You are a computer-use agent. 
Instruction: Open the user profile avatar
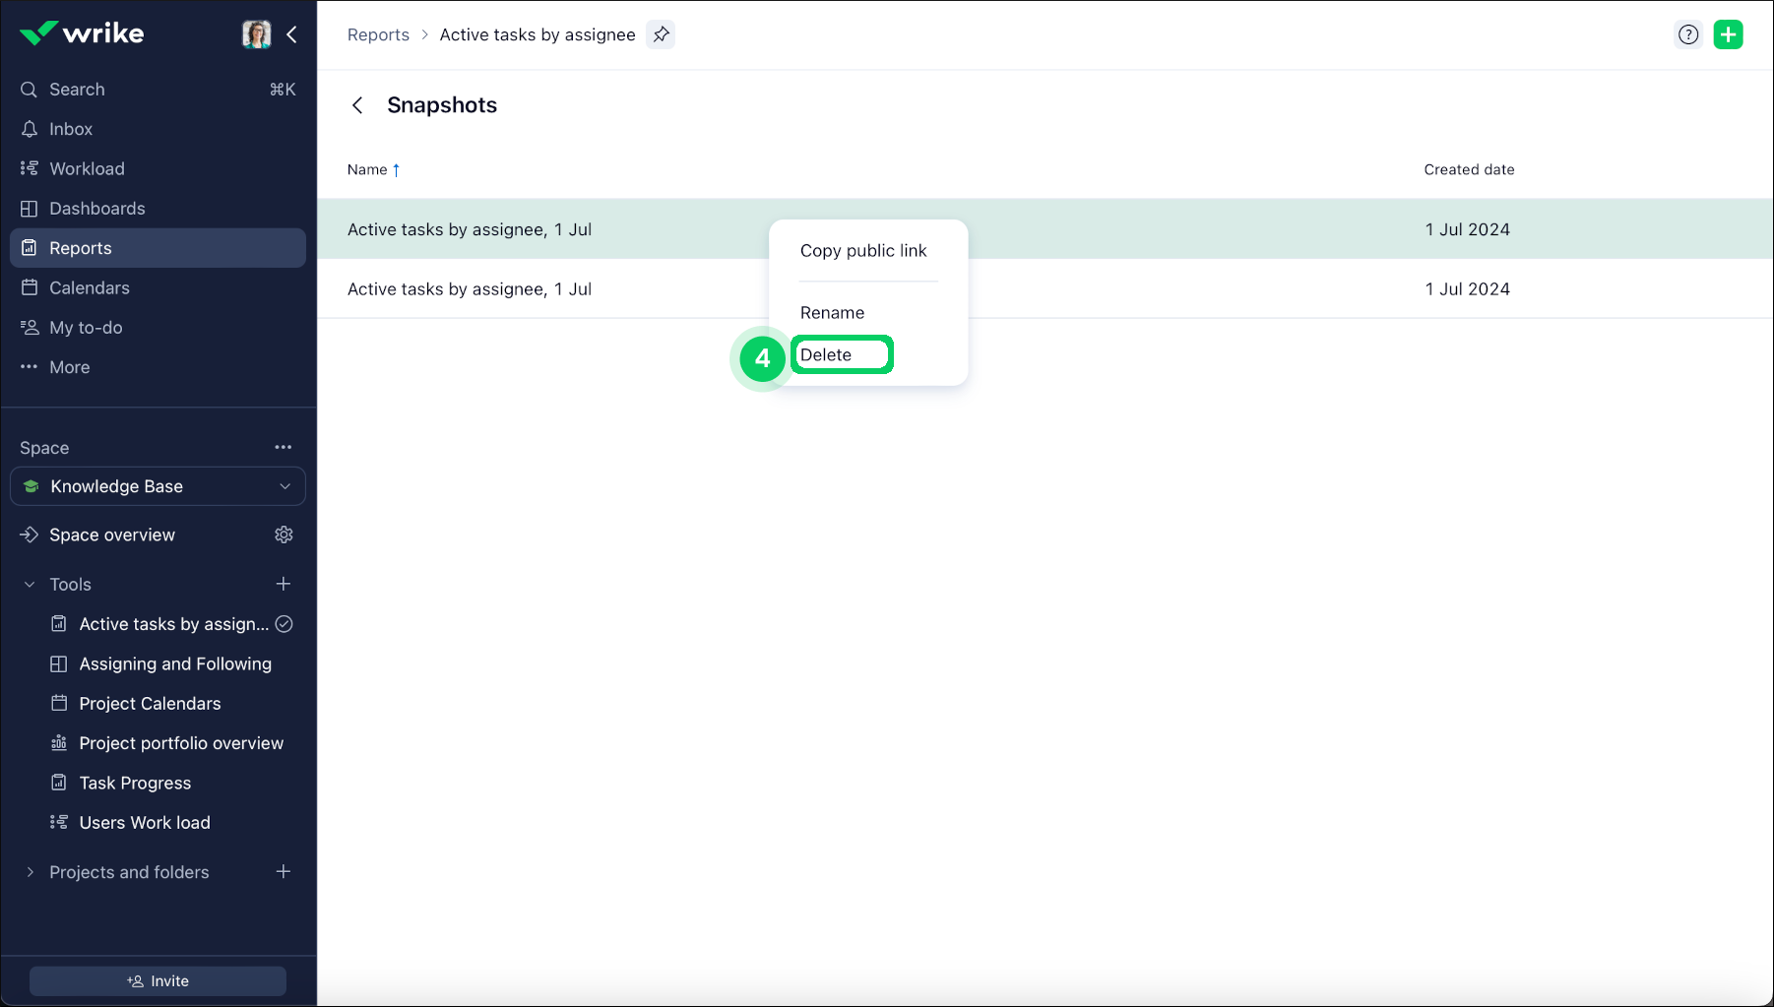point(256,34)
